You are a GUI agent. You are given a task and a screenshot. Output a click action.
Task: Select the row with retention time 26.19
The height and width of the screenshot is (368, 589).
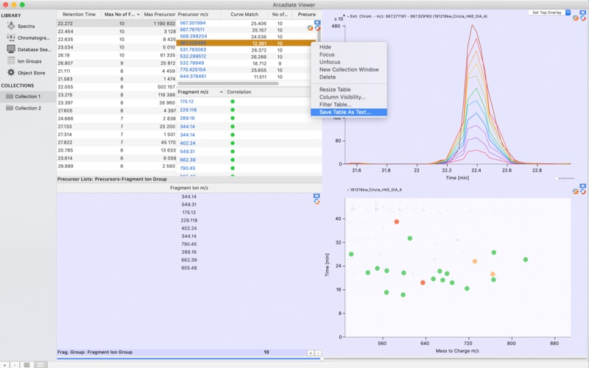tap(116, 55)
